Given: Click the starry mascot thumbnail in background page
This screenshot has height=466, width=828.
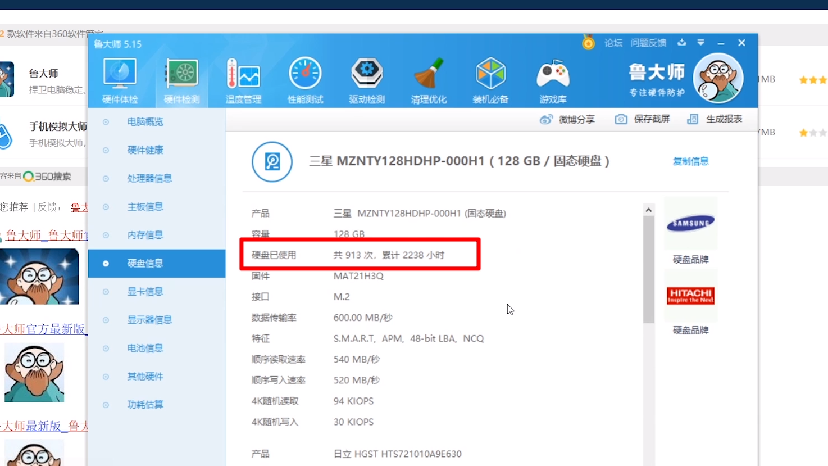Looking at the screenshot, I should point(39,277).
